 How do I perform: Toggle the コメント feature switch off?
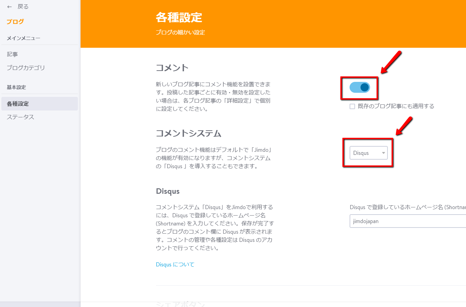point(359,87)
